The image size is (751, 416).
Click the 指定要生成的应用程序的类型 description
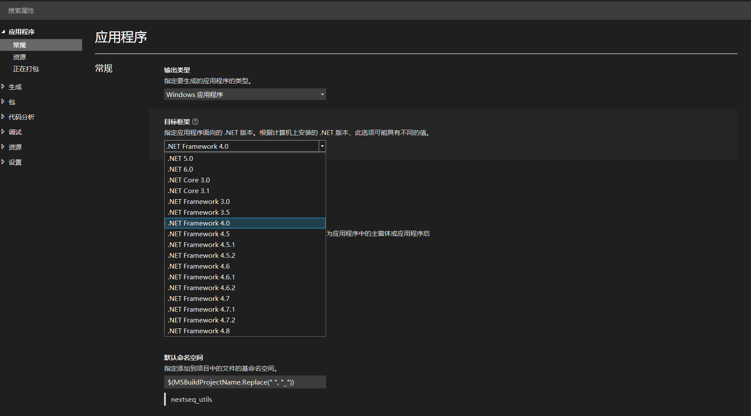(x=208, y=81)
